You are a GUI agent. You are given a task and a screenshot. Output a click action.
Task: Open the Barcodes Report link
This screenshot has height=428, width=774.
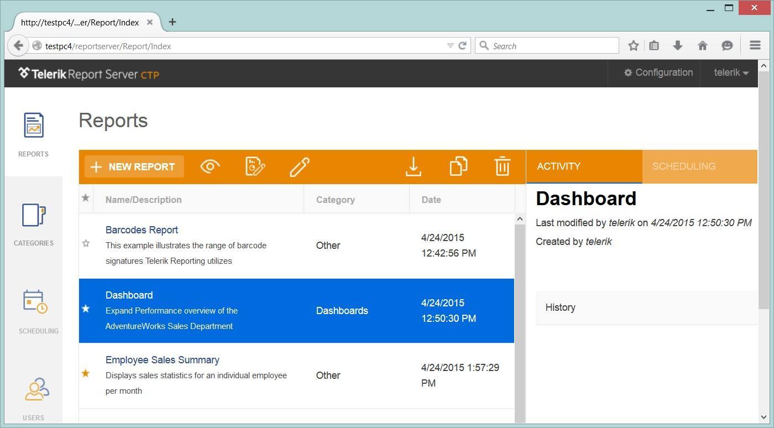pyautogui.click(x=142, y=229)
